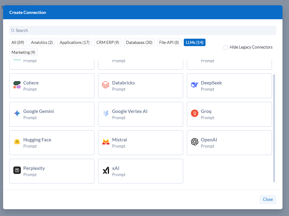Image resolution: width=289 pixels, height=216 pixels.
Task: Filter by File-API (8)
Action: (169, 42)
